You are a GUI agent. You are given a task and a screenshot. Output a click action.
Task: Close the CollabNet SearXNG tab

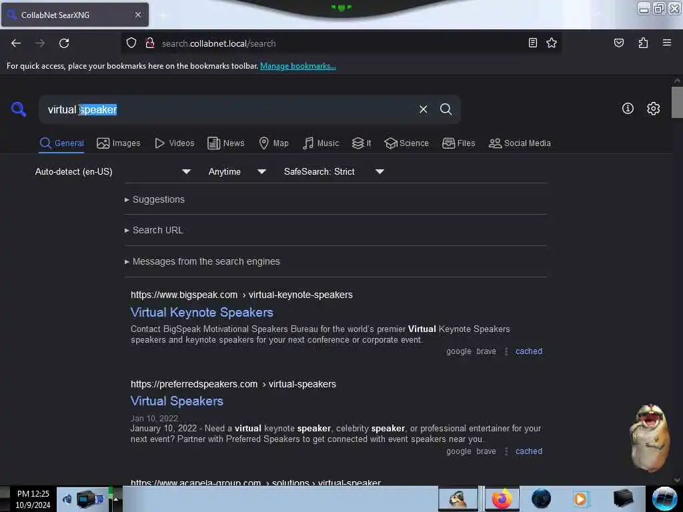(x=137, y=15)
